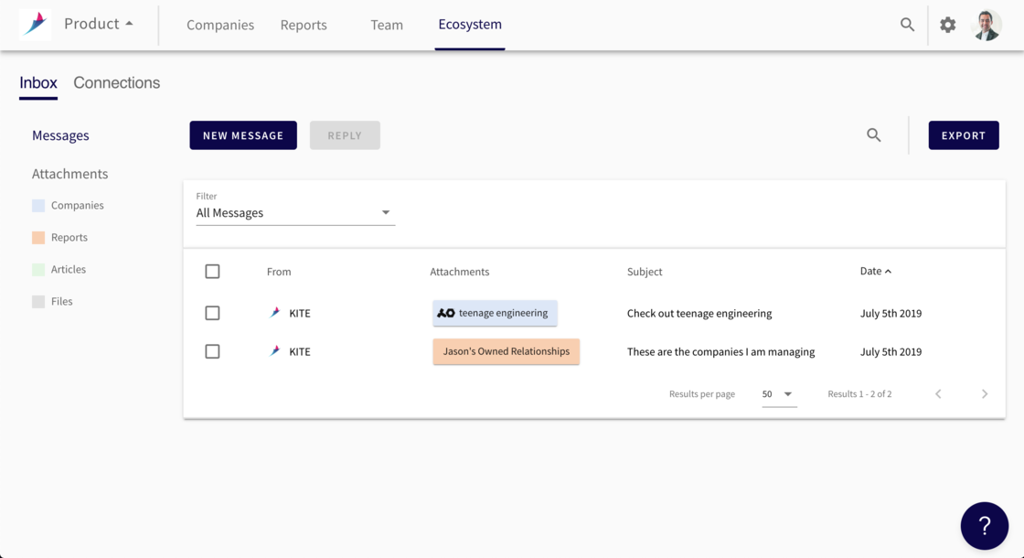Go to next results page arrow

point(985,394)
